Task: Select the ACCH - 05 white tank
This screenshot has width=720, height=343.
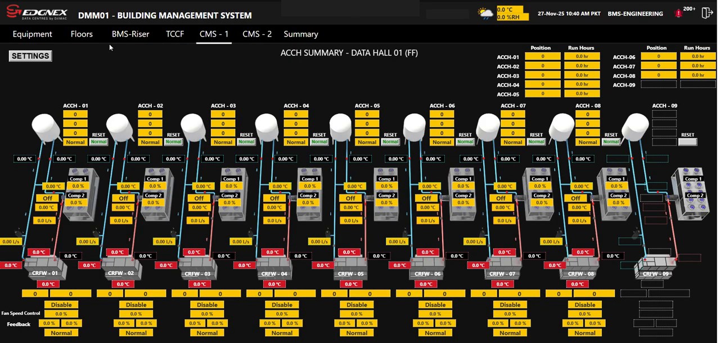Action: (x=340, y=128)
